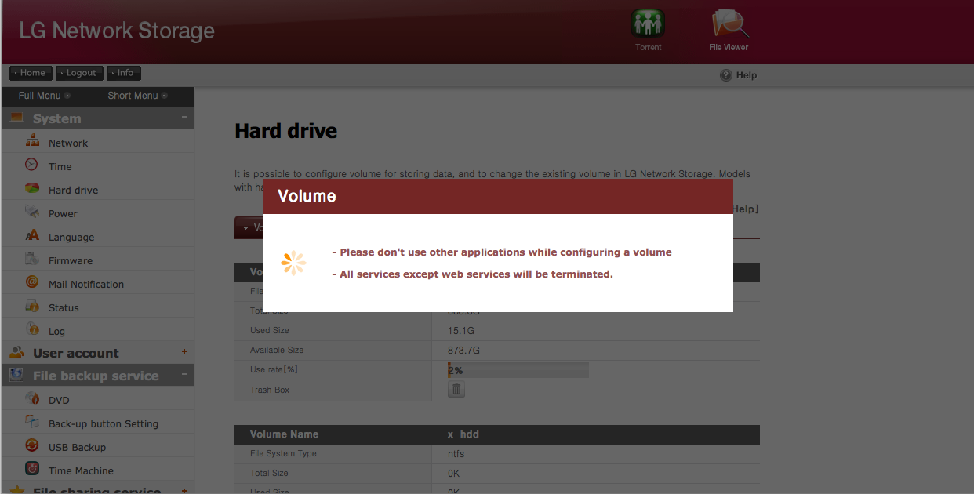Click the Home button

[31, 73]
